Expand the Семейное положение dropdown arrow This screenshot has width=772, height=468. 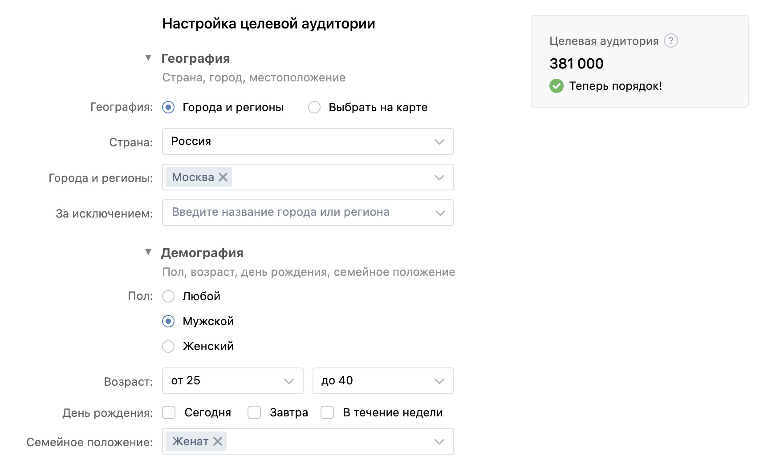[439, 441]
